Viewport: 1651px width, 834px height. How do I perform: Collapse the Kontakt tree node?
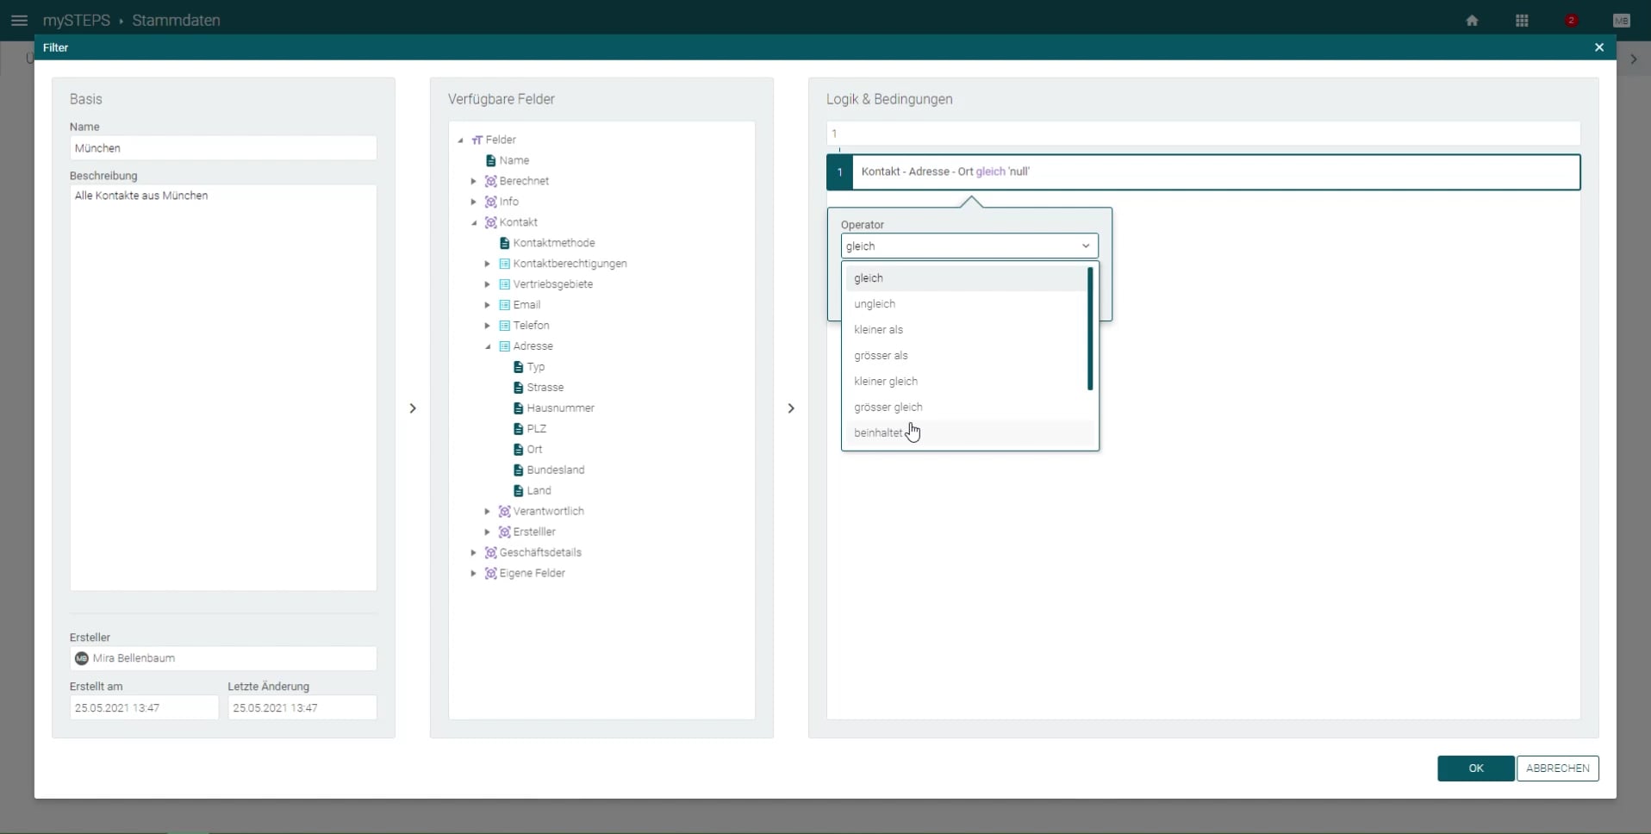(x=475, y=222)
